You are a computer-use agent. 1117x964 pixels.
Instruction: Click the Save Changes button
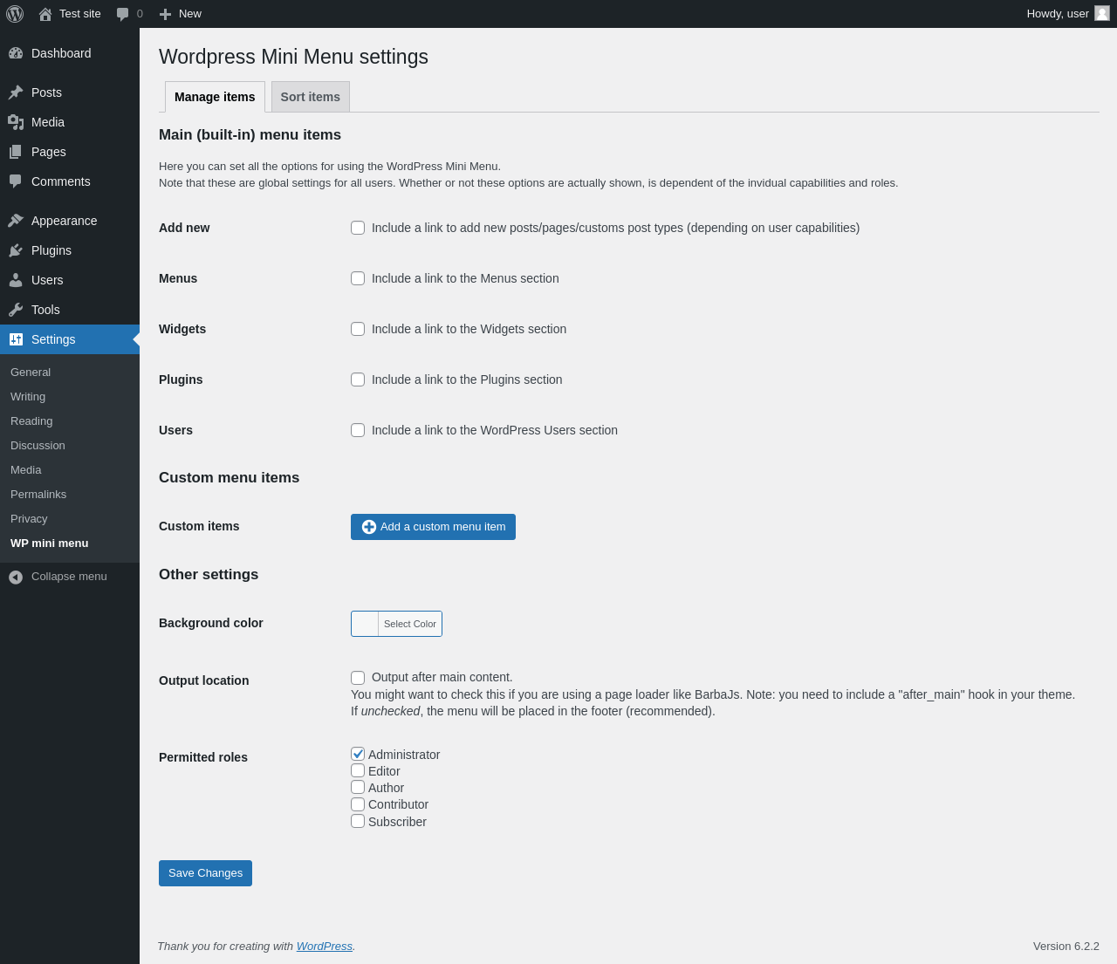[205, 873]
